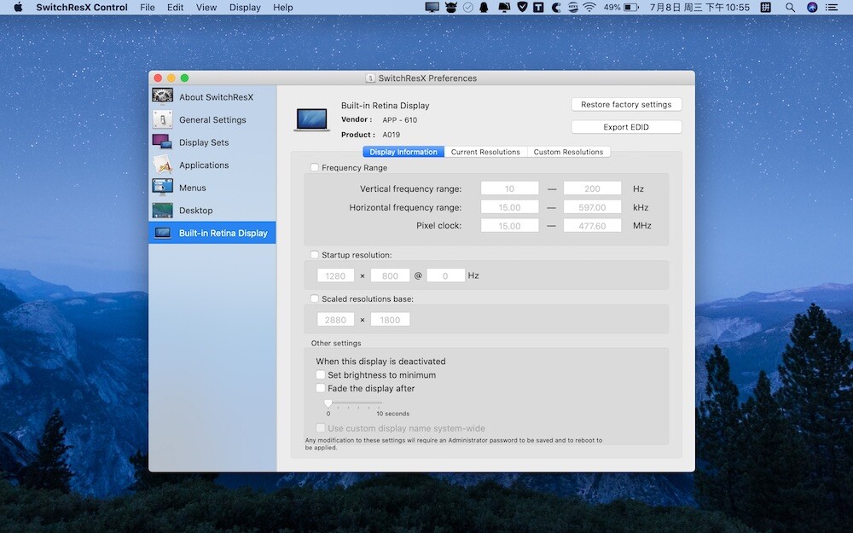Click the Product value A019
Viewport: 853px width, 533px height.
coord(392,135)
